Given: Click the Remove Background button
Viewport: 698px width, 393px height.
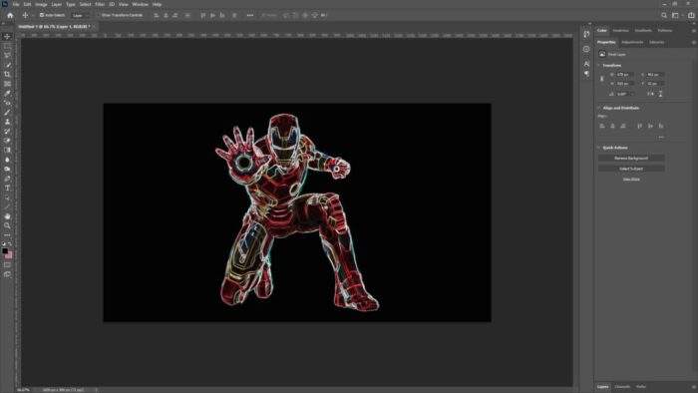Looking at the screenshot, I should (x=631, y=158).
